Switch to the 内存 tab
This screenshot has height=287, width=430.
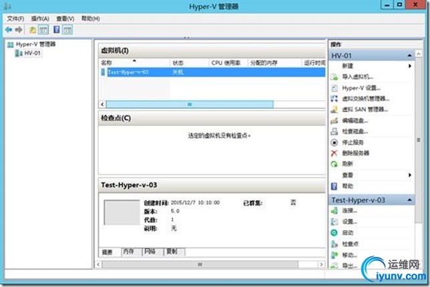pos(132,252)
